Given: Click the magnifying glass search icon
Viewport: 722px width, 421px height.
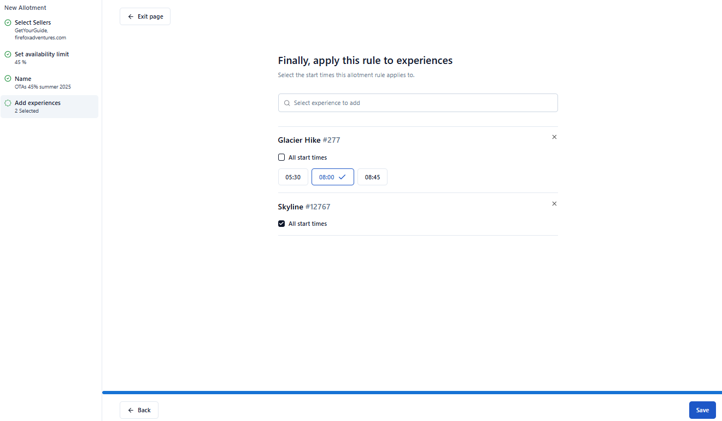Looking at the screenshot, I should click(287, 103).
